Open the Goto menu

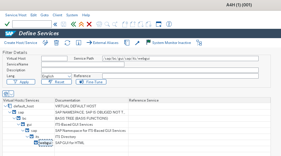coord(44,15)
